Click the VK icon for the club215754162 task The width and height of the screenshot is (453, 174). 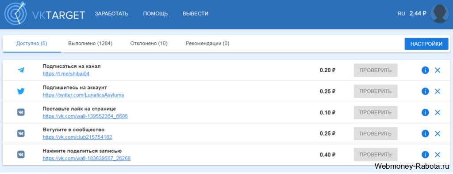21,133
